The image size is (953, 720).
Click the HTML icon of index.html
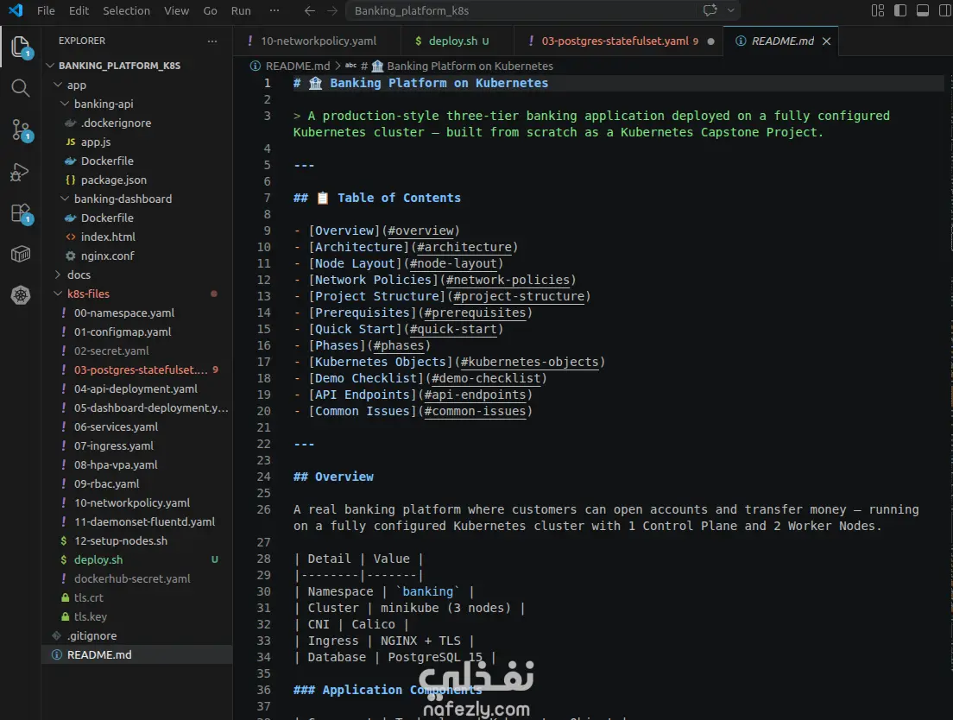pos(71,237)
